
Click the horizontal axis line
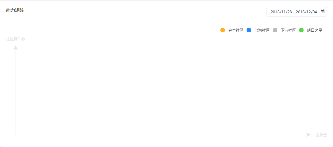click(x=161, y=135)
